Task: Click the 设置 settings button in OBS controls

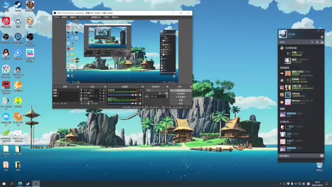Action: 181,100
